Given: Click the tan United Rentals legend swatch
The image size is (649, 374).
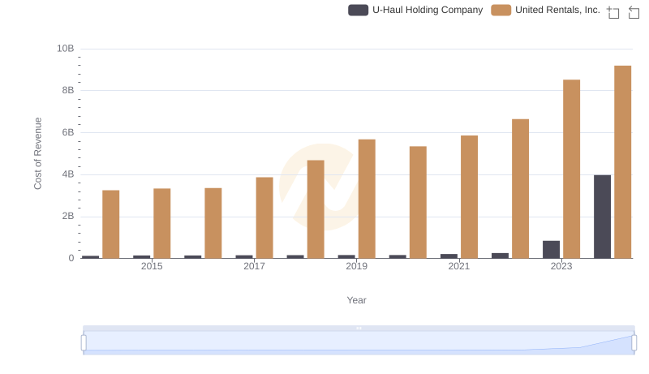Looking at the screenshot, I should pos(501,10).
